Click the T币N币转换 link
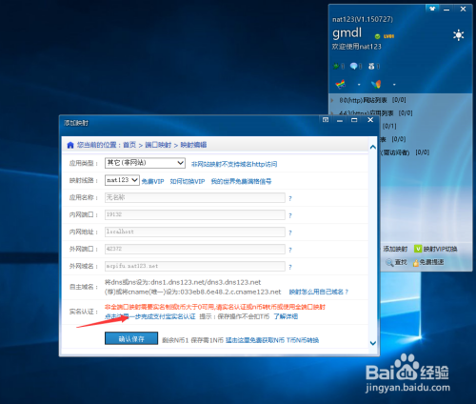The width and height of the screenshot is (476, 404). tap(303, 340)
